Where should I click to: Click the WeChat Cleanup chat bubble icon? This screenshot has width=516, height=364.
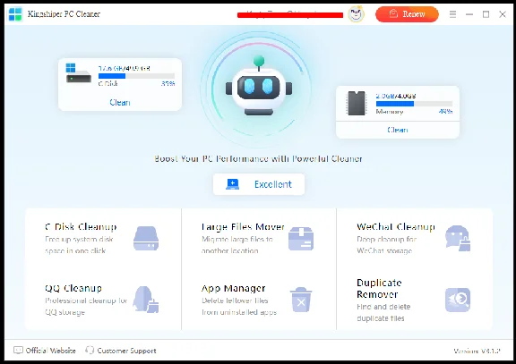(458, 238)
